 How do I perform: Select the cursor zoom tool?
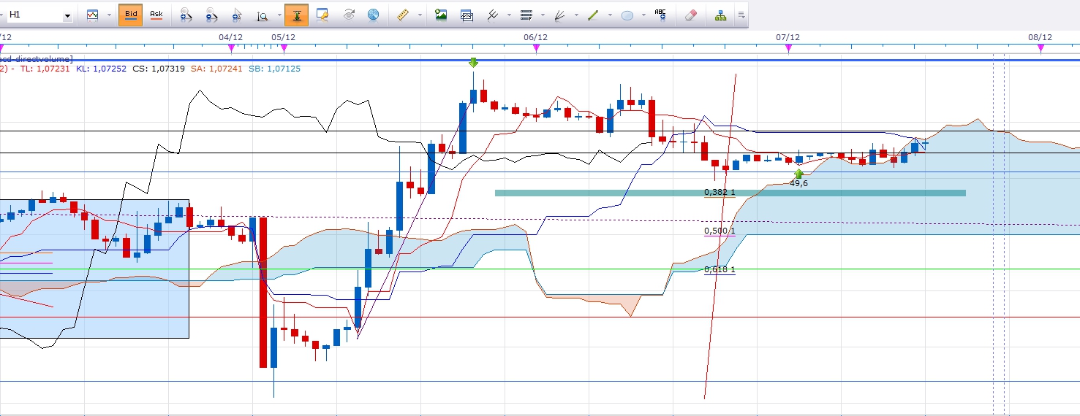point(236,15)
